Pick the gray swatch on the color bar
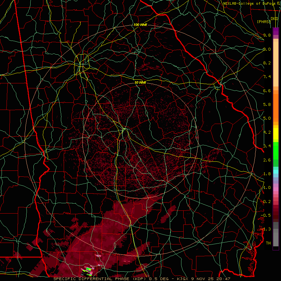Viewport: 281px width, 281px height. (276, 238)
